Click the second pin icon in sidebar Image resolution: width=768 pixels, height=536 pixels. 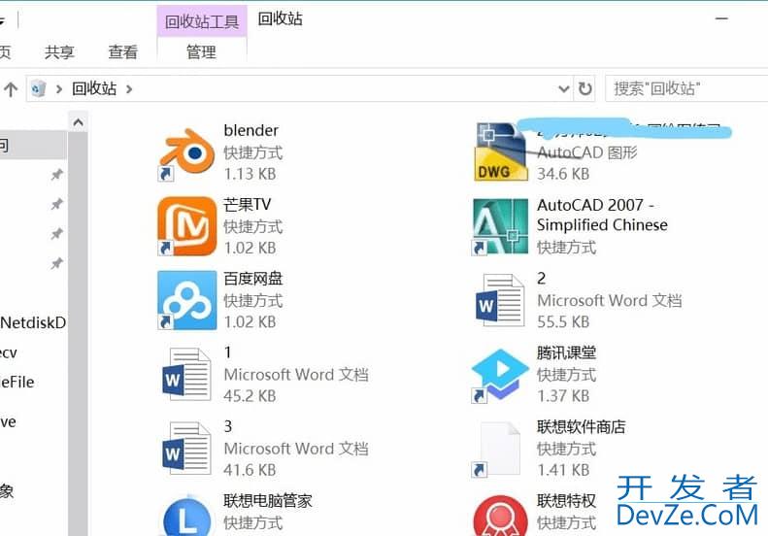(x=57, y=204)
